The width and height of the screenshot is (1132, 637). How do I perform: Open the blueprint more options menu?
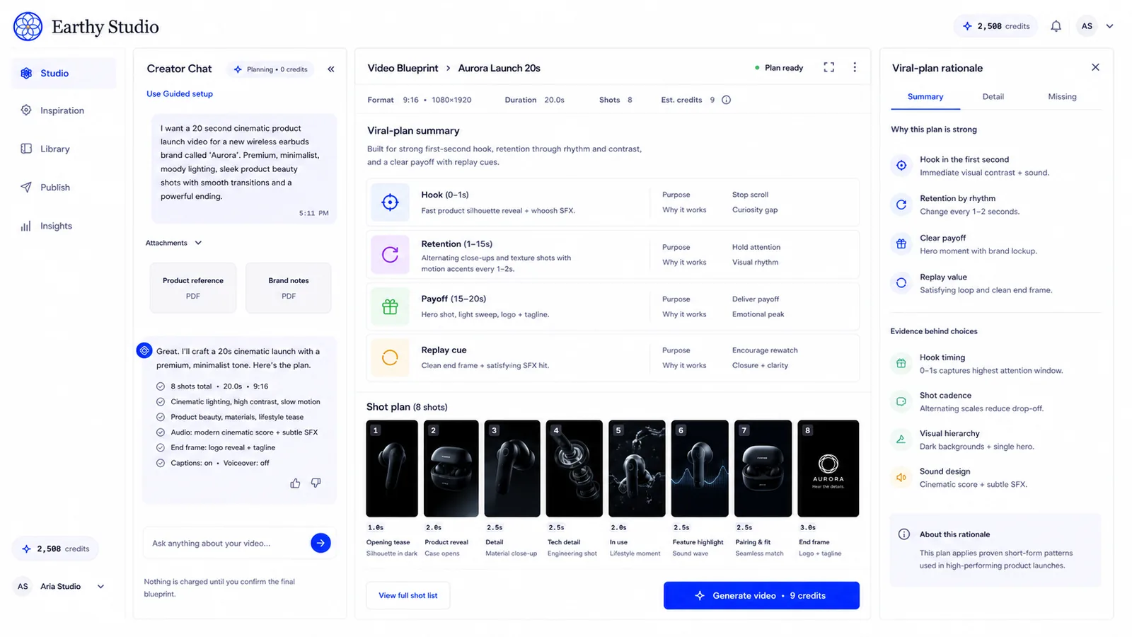coord(855,67)
